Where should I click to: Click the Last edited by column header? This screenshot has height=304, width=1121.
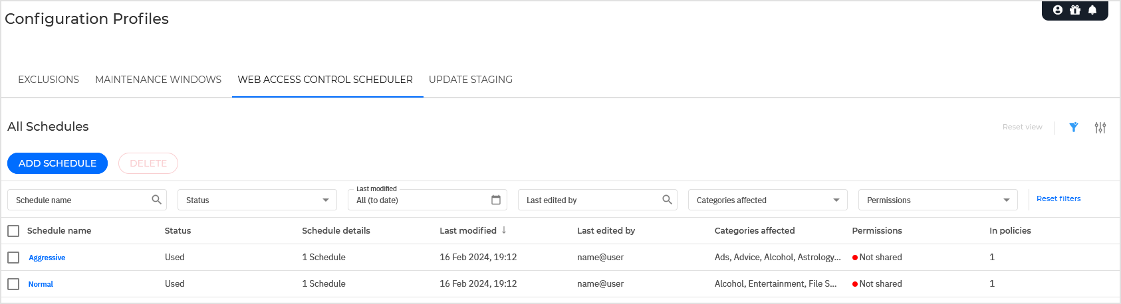point(606,230)
